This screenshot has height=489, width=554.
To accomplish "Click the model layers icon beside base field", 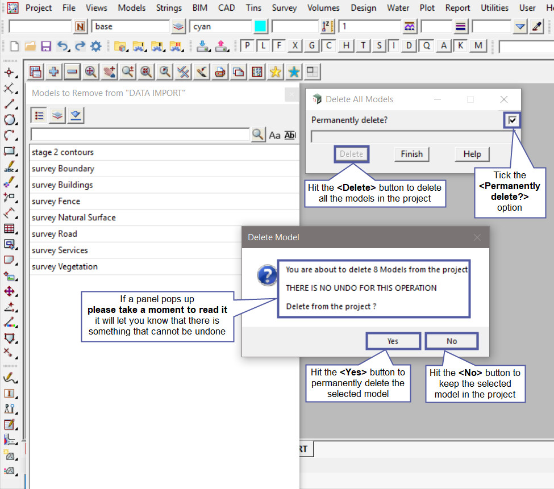I will tap(178, 27).
